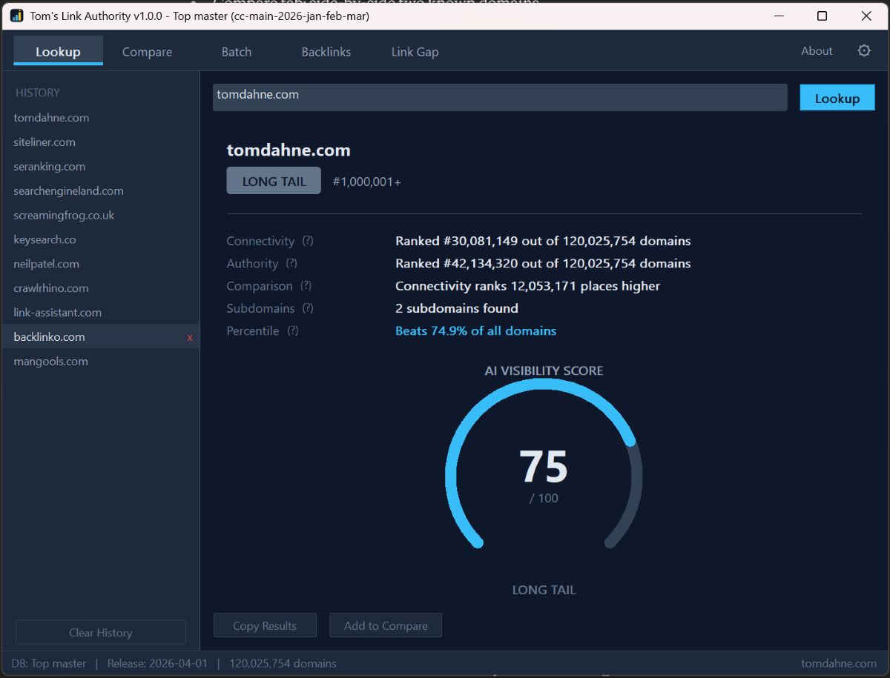Open the Comparison help icon

coord(308,285)
